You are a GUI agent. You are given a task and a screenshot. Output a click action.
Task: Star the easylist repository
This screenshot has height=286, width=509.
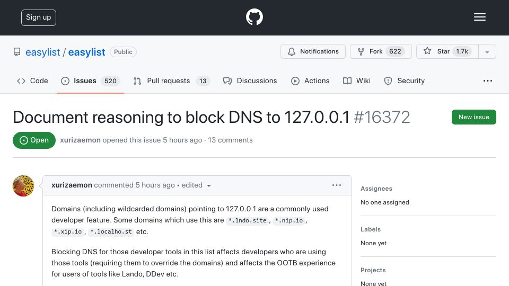pyautogui.click(x=447, y=51)
